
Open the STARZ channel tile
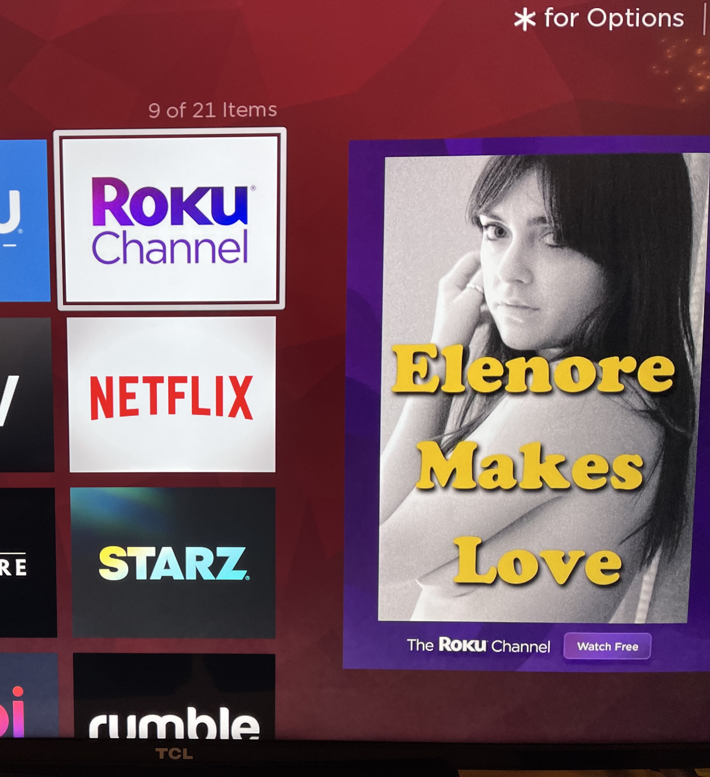click(173, 563)
